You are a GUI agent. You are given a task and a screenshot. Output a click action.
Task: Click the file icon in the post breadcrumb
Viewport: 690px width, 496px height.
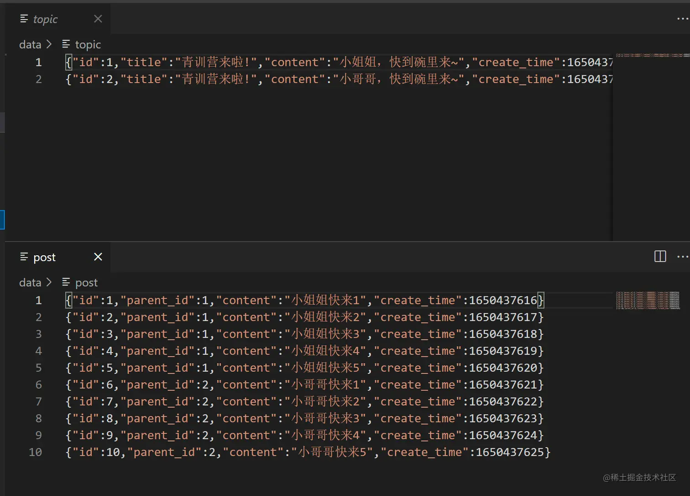[x=66, y=282]
